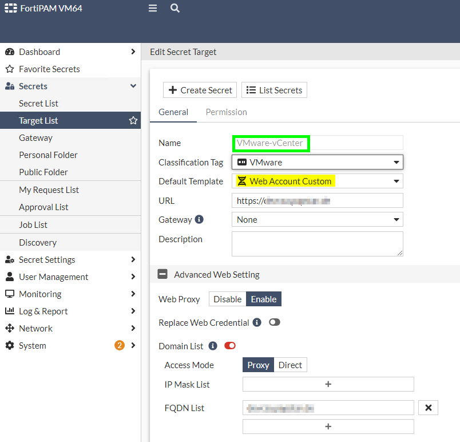Click the System notification badge 2
This screenshot has height=442, width=460.
[x=120, y=345]
